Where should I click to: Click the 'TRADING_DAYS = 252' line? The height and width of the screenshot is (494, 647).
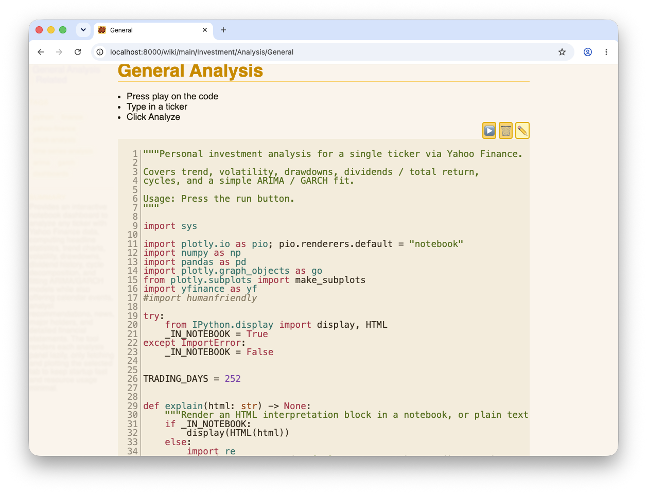(x=192, y=379)
